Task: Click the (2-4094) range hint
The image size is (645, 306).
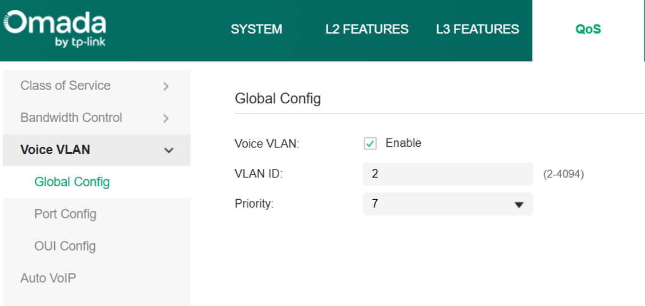Action: [x=563, y=174]
